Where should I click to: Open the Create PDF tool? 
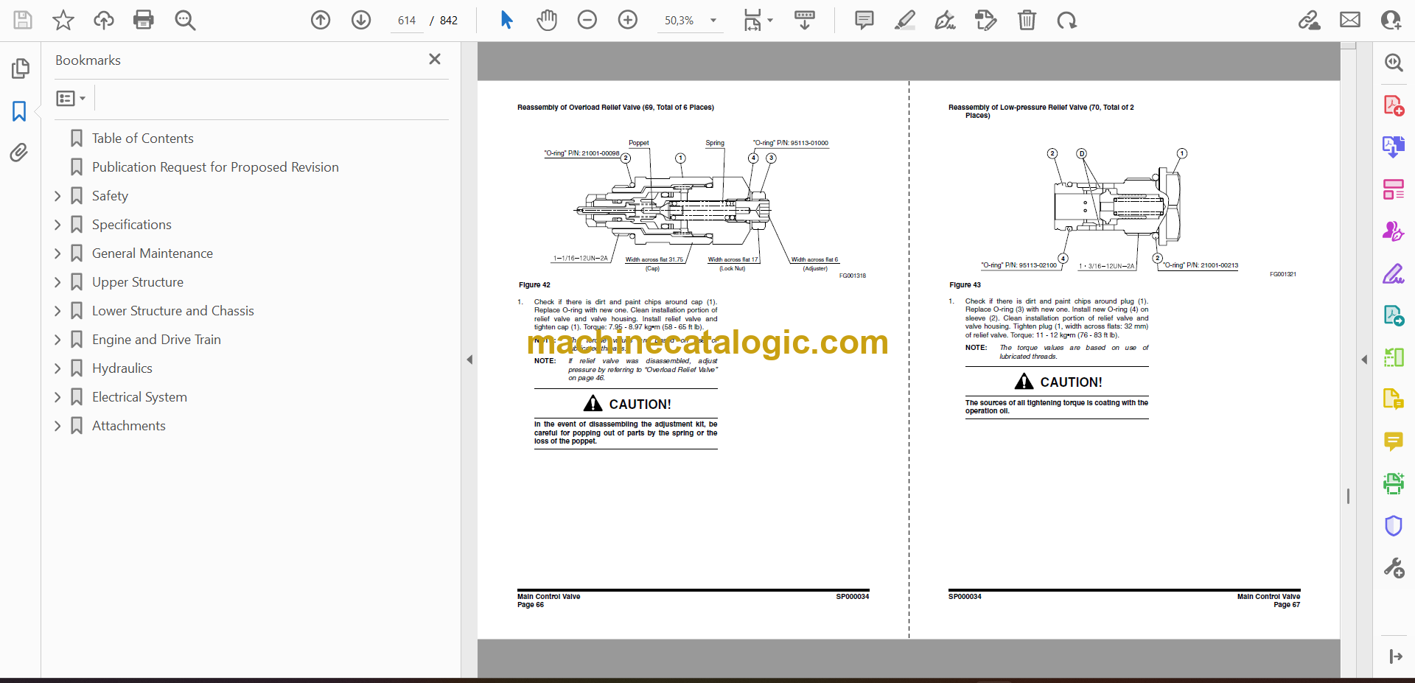[1393, 105]
